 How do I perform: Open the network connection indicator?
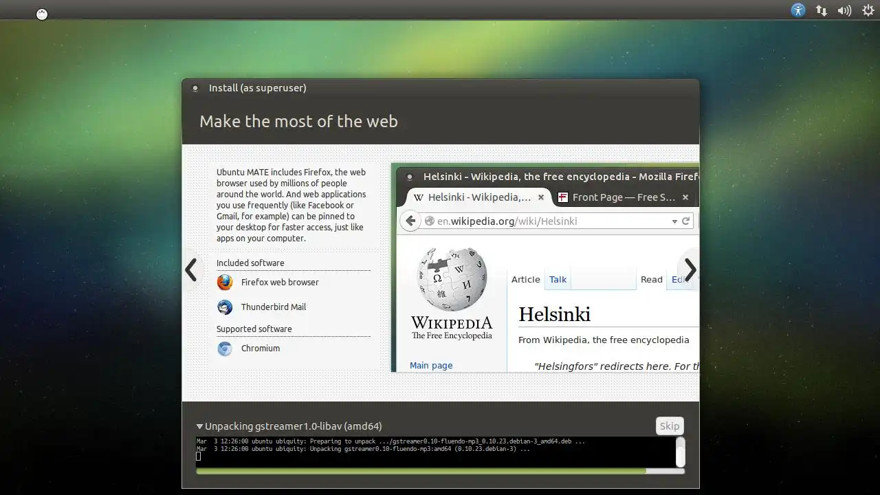click(821, 10)
